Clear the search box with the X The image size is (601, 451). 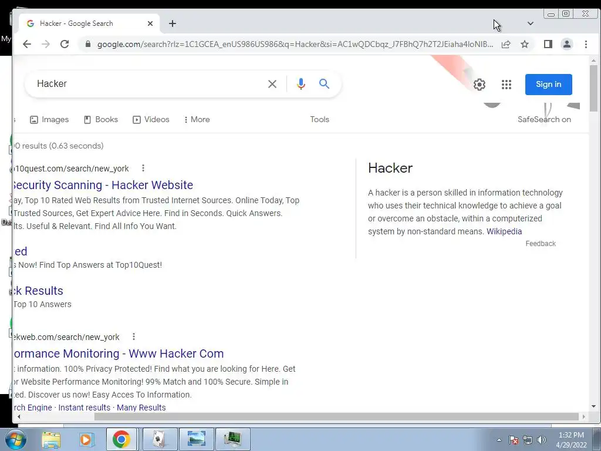coord(272,84)
